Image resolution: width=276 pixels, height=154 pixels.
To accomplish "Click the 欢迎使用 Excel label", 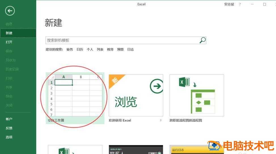I will coord(120,120).
